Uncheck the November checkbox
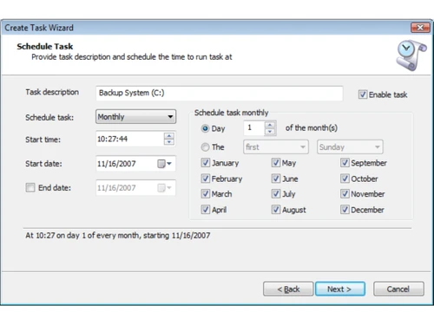The image size is (434, 325). point(345,193)
